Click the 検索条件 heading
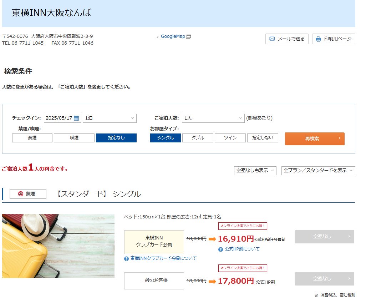This screenshot has width=366, height=308. [x=18, y=71]
